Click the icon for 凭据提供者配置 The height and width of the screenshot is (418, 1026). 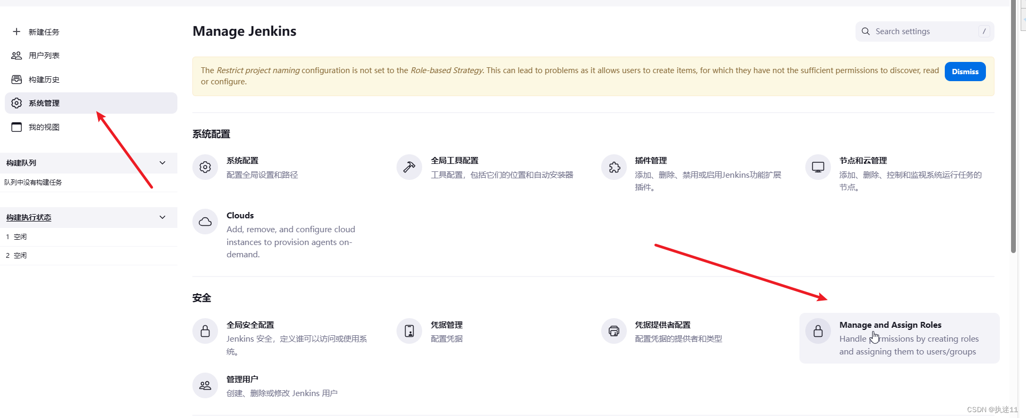[x=614, y=332]
